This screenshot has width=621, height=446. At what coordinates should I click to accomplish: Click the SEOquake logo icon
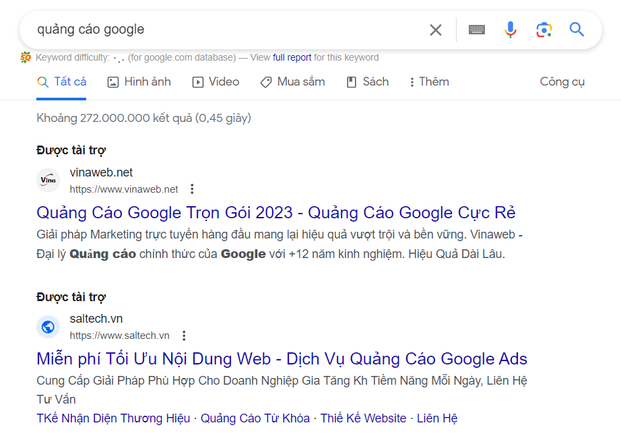pyautogui.click(x=26, y=57)
